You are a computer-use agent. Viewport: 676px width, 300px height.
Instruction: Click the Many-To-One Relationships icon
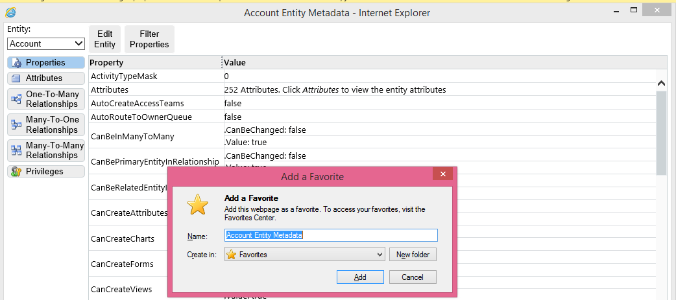click(17, 124)
